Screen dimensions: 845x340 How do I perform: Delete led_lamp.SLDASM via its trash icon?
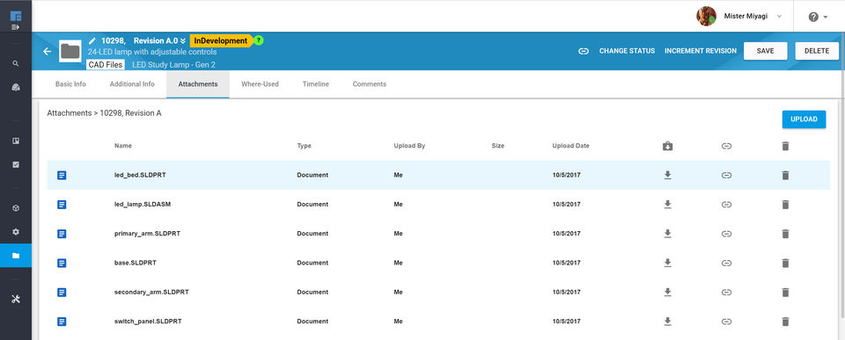(785, 205)
